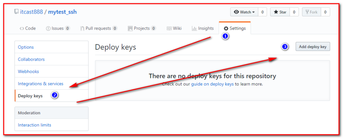Open Integrations & services in sidebar
This screenshot has width=343, height=139.
(x=51, y=84)
